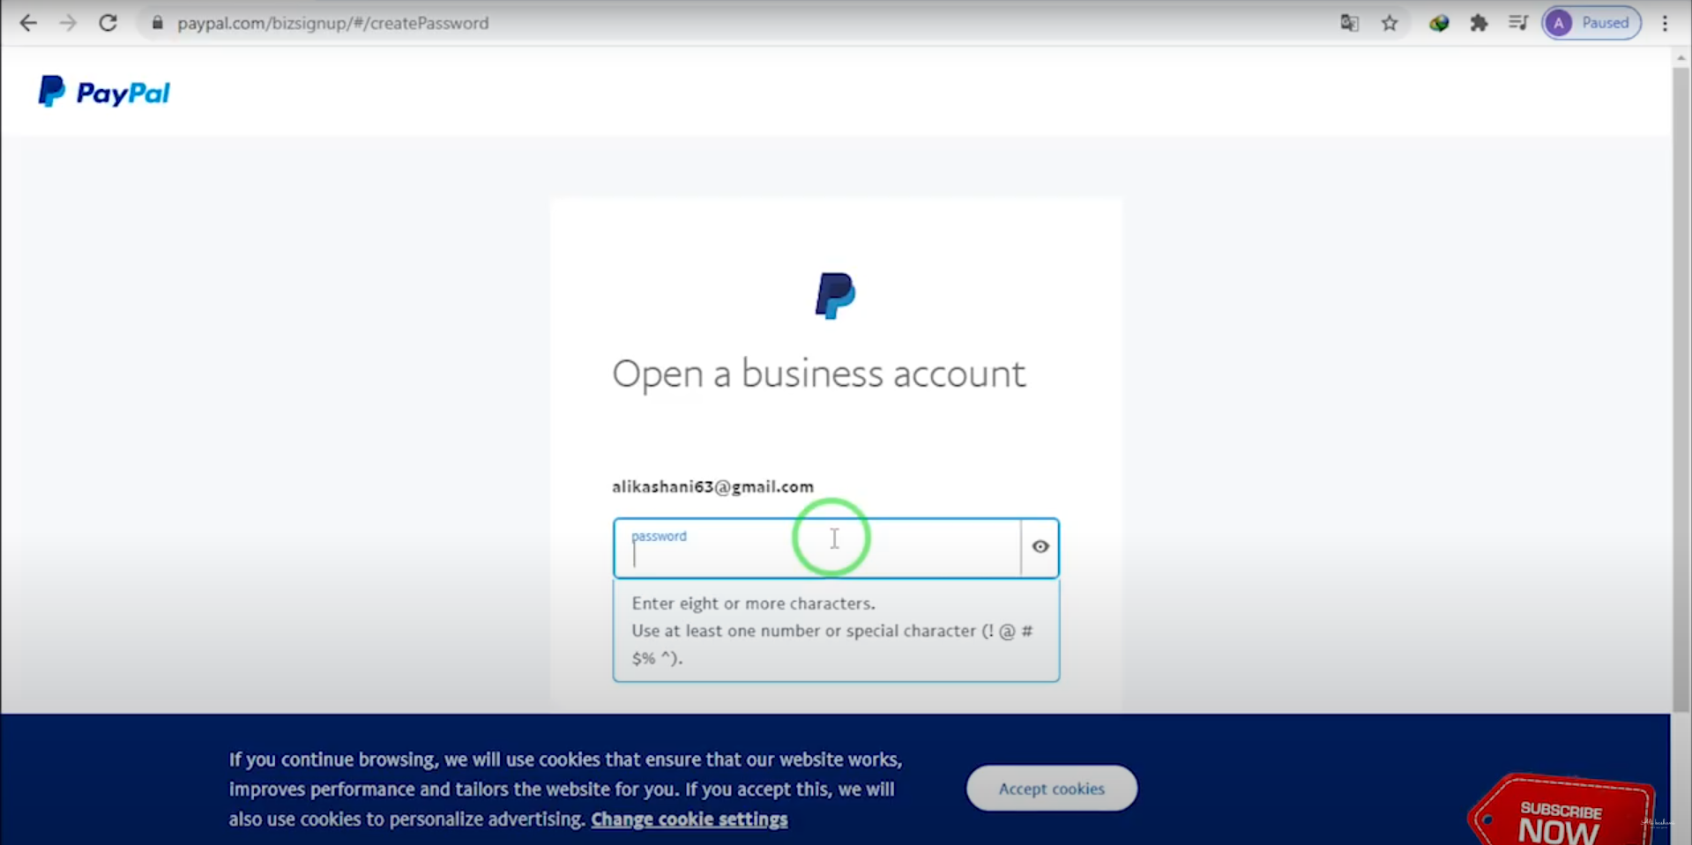Click the address bar URL
Image resolution: width=1692 pixels, height=845 pixels.
click(333, 23)
